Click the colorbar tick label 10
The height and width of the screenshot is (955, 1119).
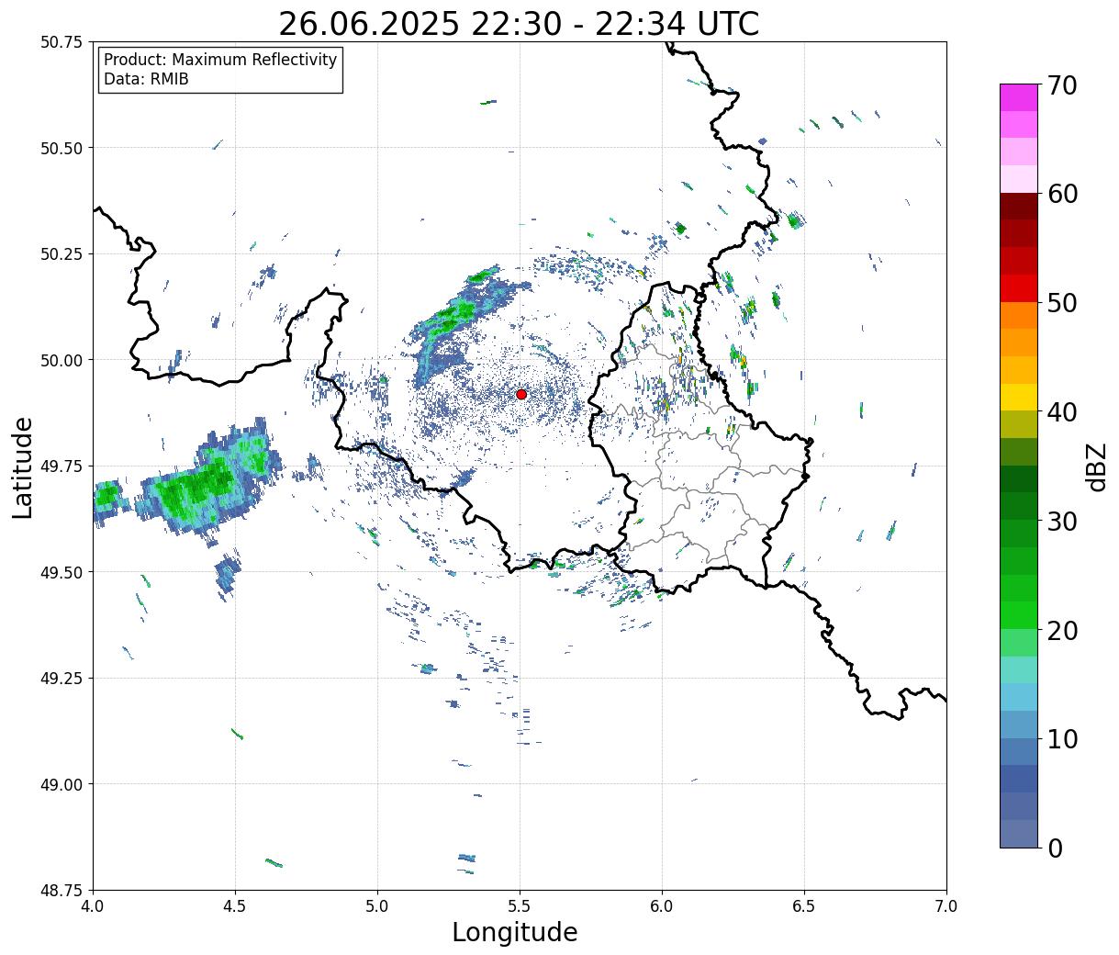(1061, 739)
